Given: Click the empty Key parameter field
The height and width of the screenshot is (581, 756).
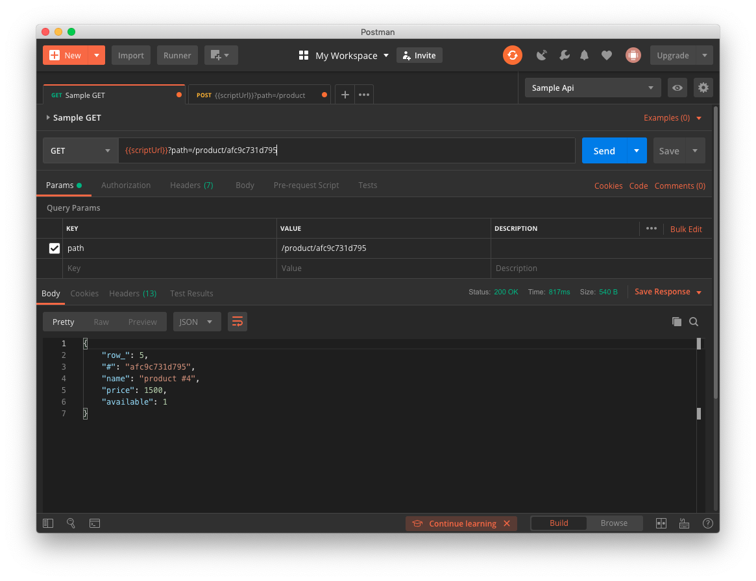Looking at the screenshot, I should tap(170, 268).
